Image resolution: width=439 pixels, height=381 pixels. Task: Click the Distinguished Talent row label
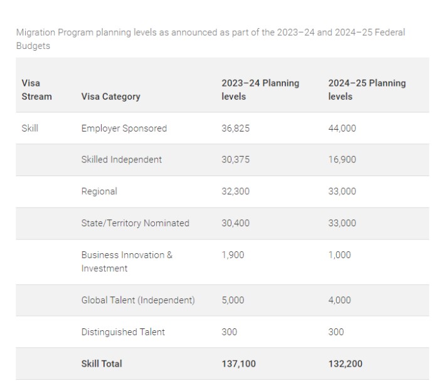click(x=123, y=332)
